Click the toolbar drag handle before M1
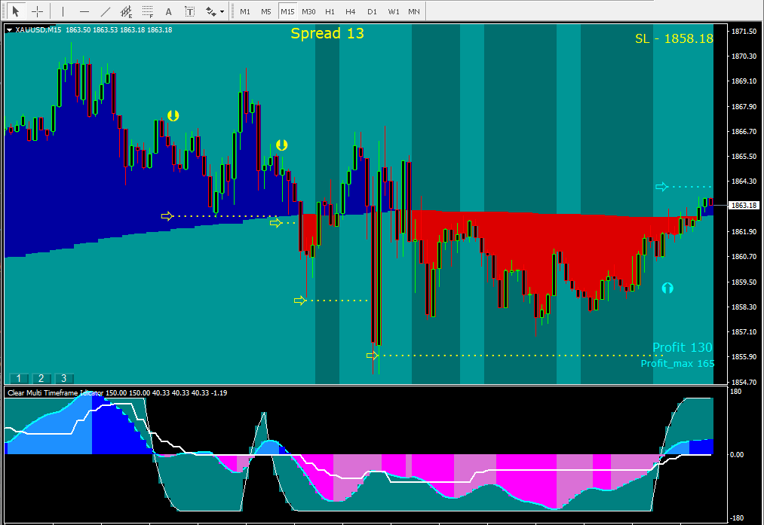This screenshot has width=764, height=525. pyautogui.click(x=232, y=11)
